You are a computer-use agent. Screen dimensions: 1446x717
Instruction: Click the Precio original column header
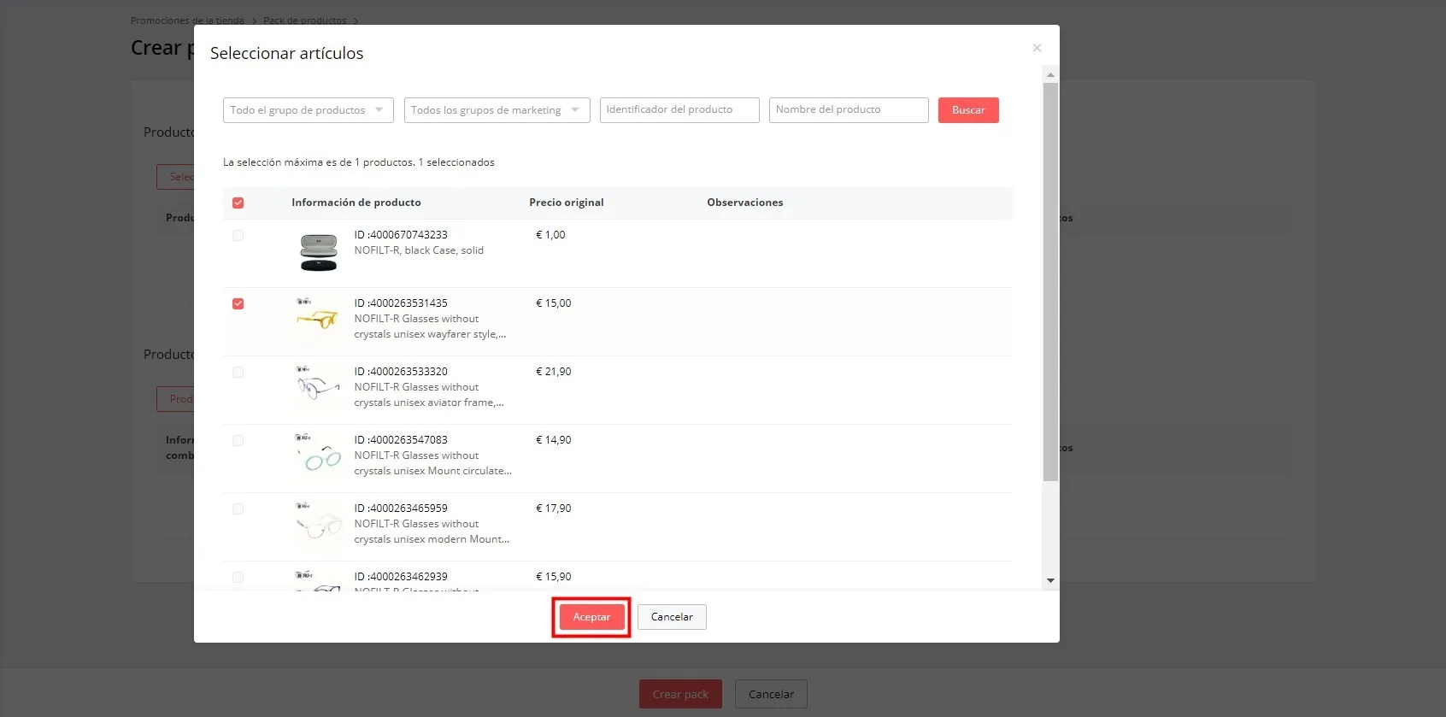[x=567, y=203]
